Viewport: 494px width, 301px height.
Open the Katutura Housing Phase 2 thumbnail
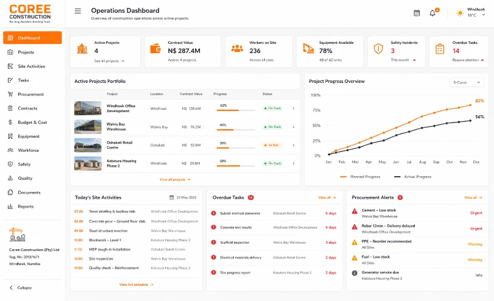(88, 163)
